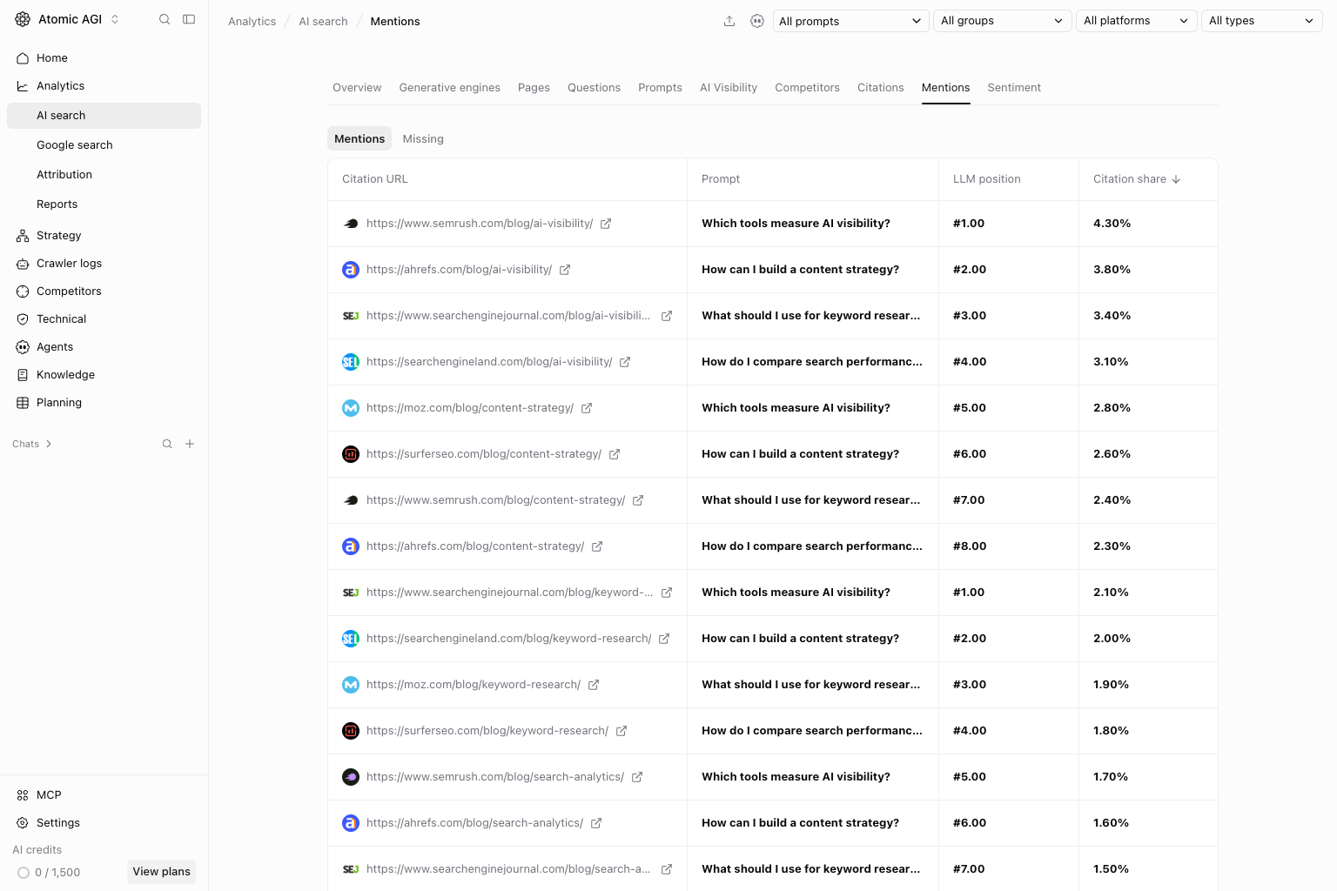Open the All platforms dropdown
The width and height of the screenshot is (1337, 891).
click(1136, 21)
